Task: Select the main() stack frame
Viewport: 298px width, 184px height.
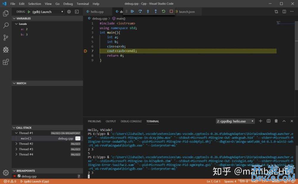Action: click(x=47, y=138)
